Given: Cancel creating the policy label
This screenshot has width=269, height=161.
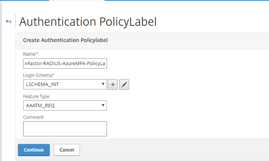Looking at the screenshot, I should [67, 150].
